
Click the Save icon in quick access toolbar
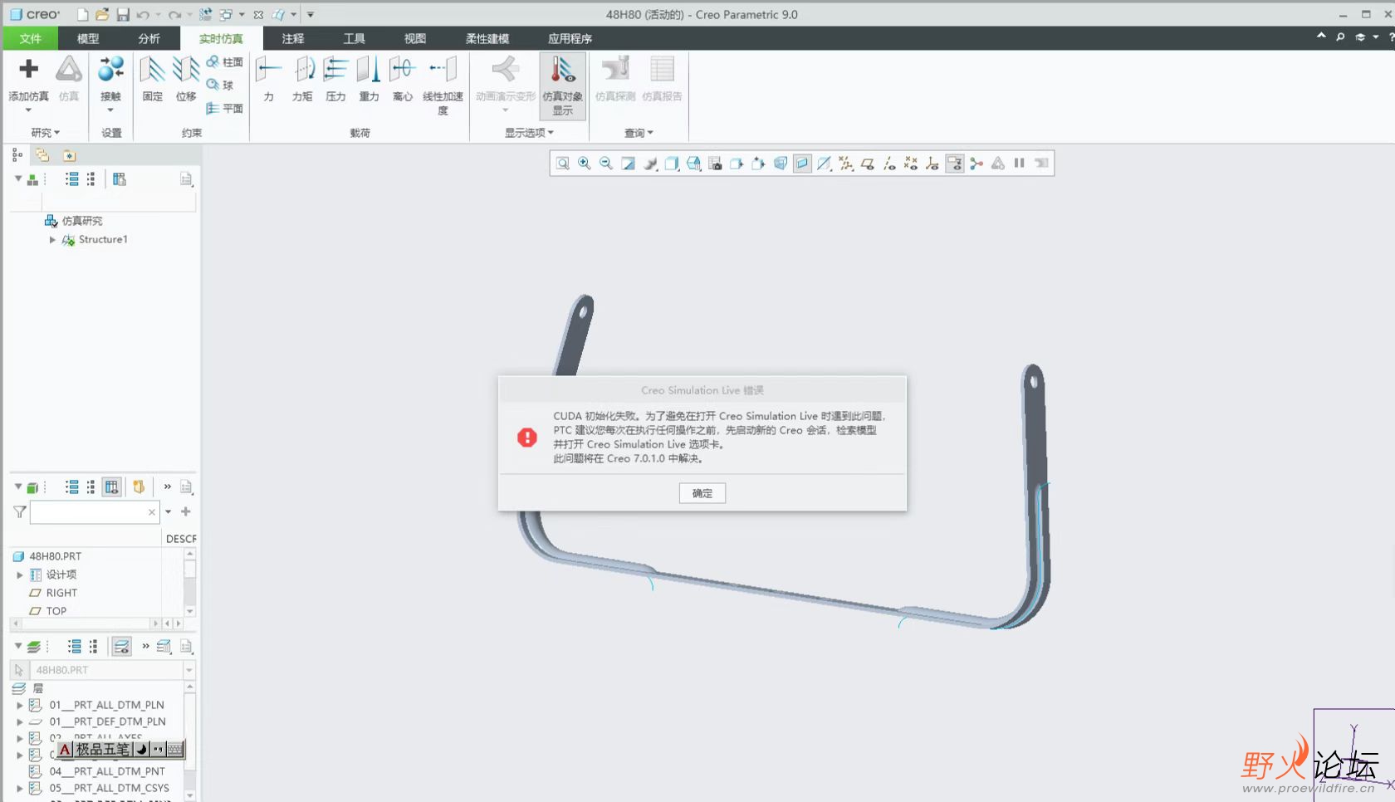pos(123,15)
